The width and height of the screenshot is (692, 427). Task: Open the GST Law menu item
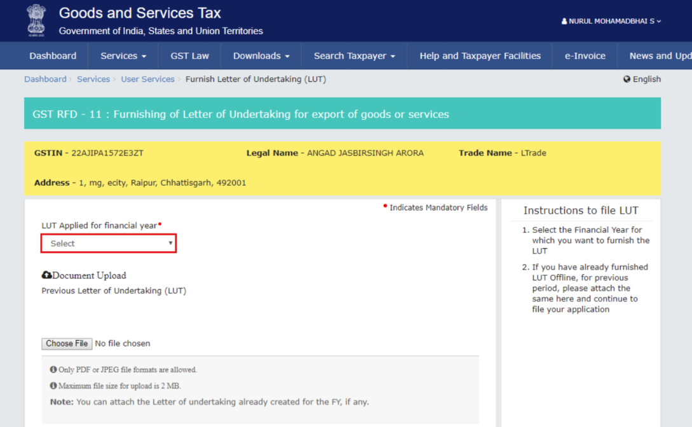pos(189,56)
